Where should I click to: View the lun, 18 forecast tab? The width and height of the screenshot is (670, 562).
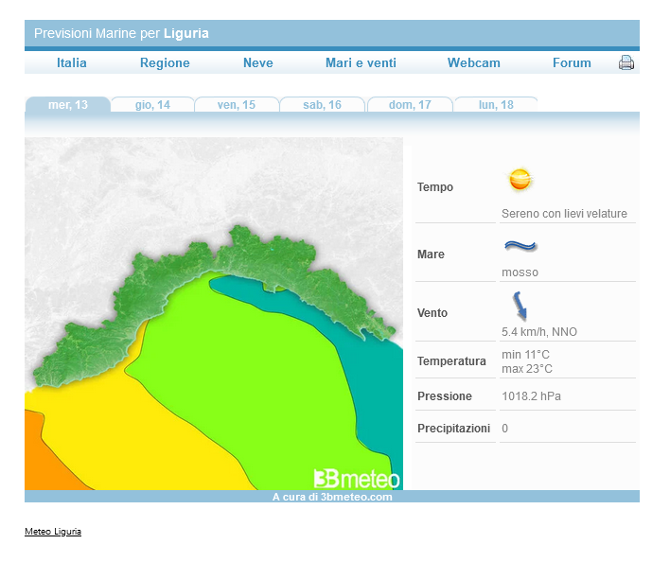[496, 105]
